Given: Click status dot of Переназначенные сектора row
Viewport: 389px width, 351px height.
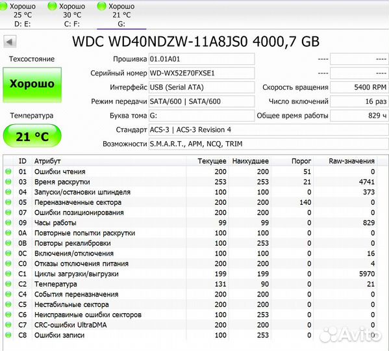Looking at the screenshot, I should click(8, 202).
